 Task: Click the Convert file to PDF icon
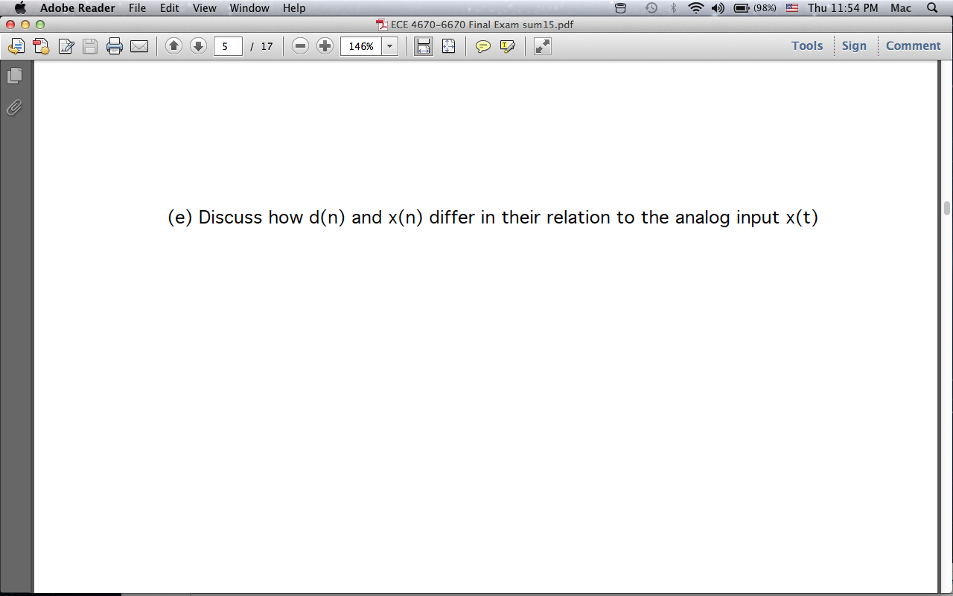point(41,46)
